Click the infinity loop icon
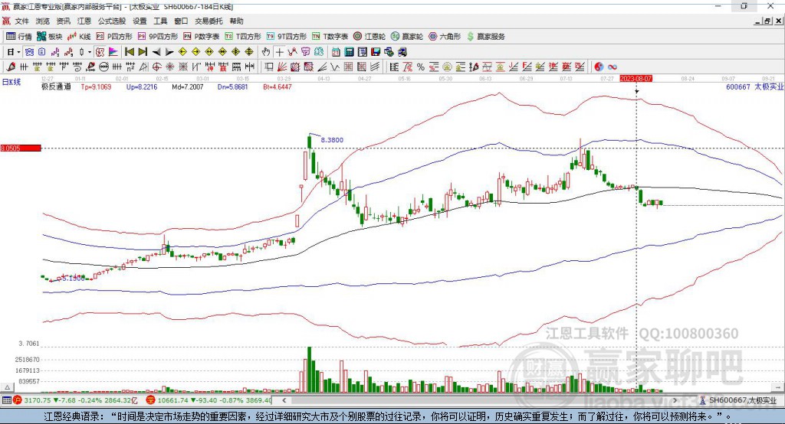Viewport: 785px width, 424px height. pyautogui.click(x=612, y=67)
